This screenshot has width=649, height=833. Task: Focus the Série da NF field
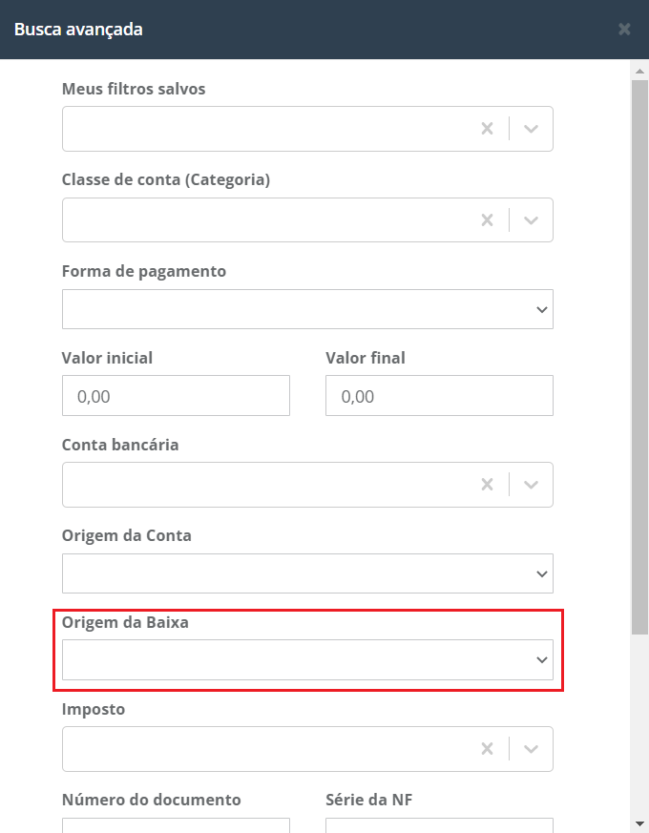pos(439,824)
